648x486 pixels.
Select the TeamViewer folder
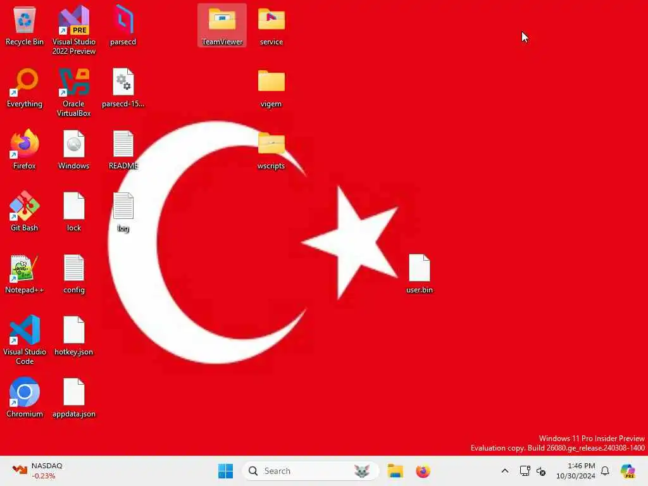(222, 25)
